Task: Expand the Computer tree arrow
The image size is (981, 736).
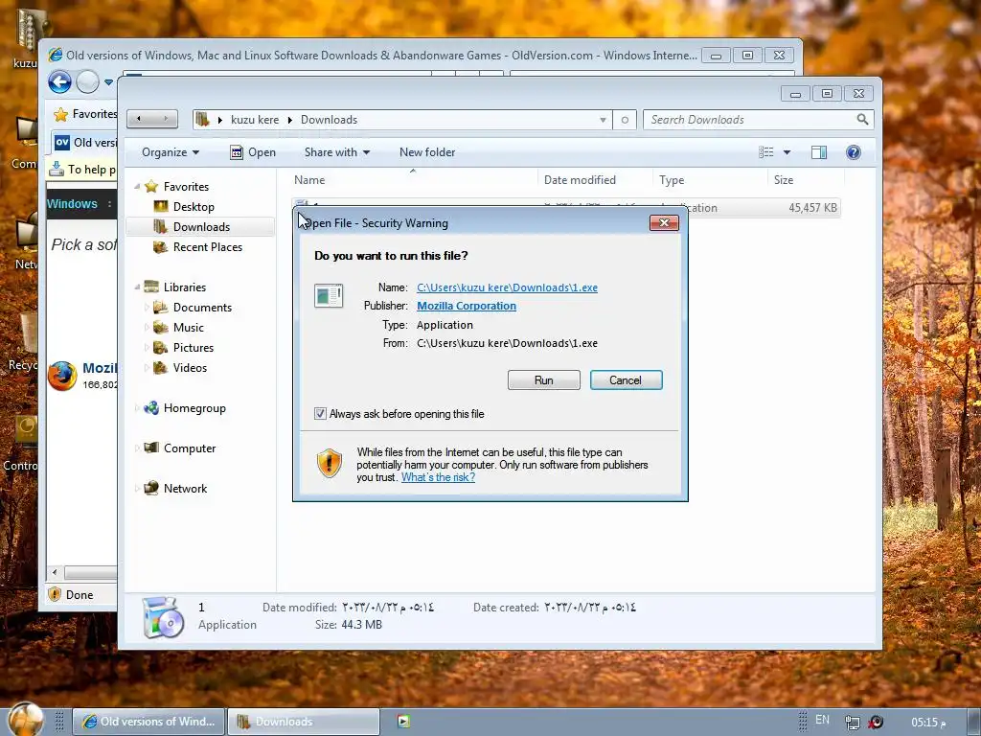Action: click(137, 448)
